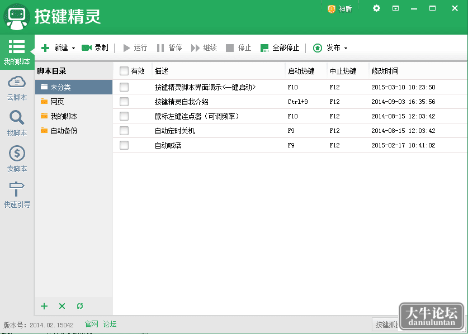Run the script with 运行
Image resolution: width=468 pixels, height=334 pixels.
[x=135, y=47]
